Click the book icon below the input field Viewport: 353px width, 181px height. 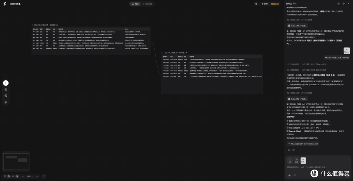(x=295, y=175)
